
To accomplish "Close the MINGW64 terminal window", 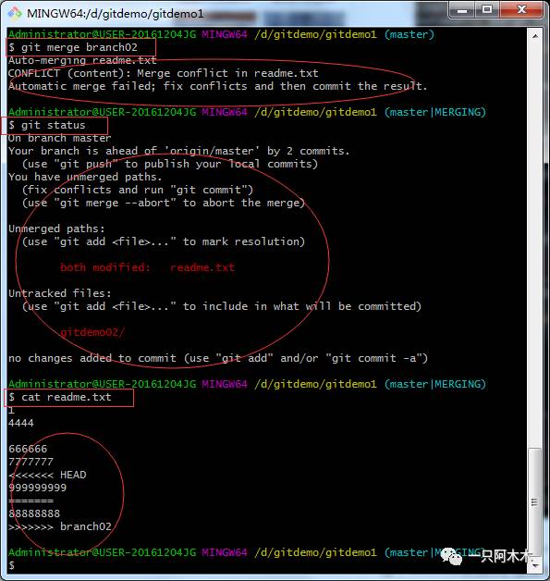I will coord(522,9).
